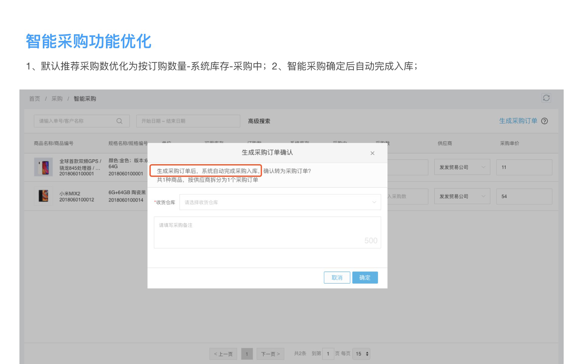Expand first row 发发贸易公司 supplier dropdown
This screenshot has height=364, width=583.
pos(462,167)
